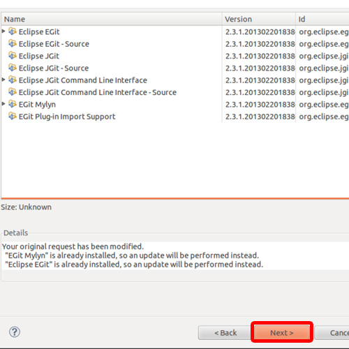The height and width of the screenshot is (349, 349).
Task: Cancel the install wizard
Action: [332, 333]
